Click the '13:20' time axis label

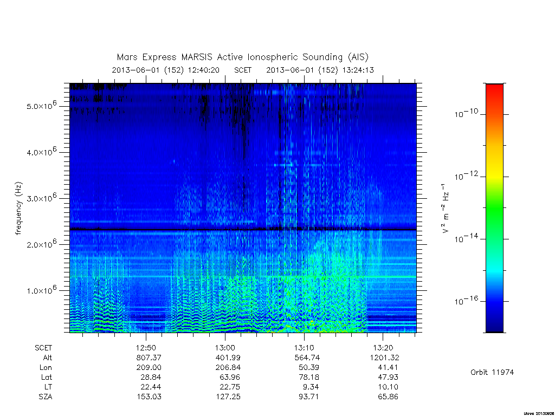tap(383, 348)
